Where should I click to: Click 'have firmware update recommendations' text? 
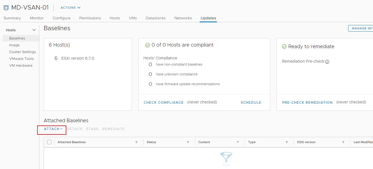(188, 84)
